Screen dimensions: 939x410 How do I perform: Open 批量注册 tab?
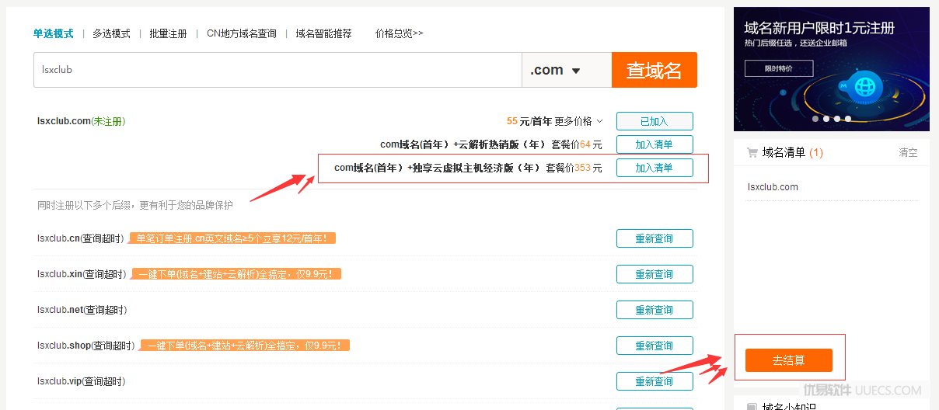click(168, 33)
